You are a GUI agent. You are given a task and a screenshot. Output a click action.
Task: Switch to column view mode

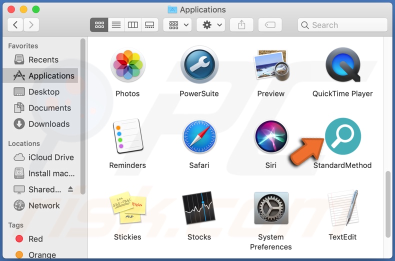pyautogui.click(x=133, y=25)
